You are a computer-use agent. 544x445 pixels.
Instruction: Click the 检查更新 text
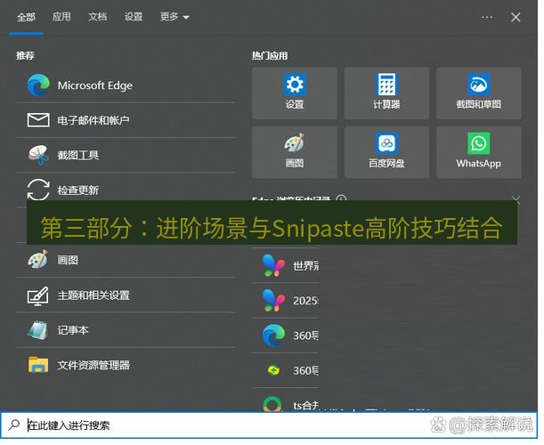[77, 190]
